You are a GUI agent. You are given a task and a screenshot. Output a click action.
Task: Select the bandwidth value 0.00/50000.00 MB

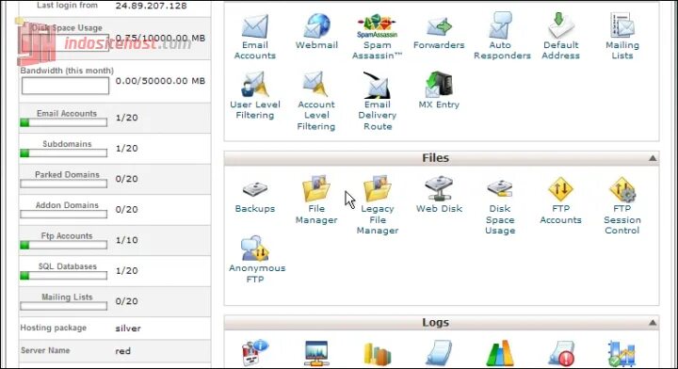pos(160,81)
